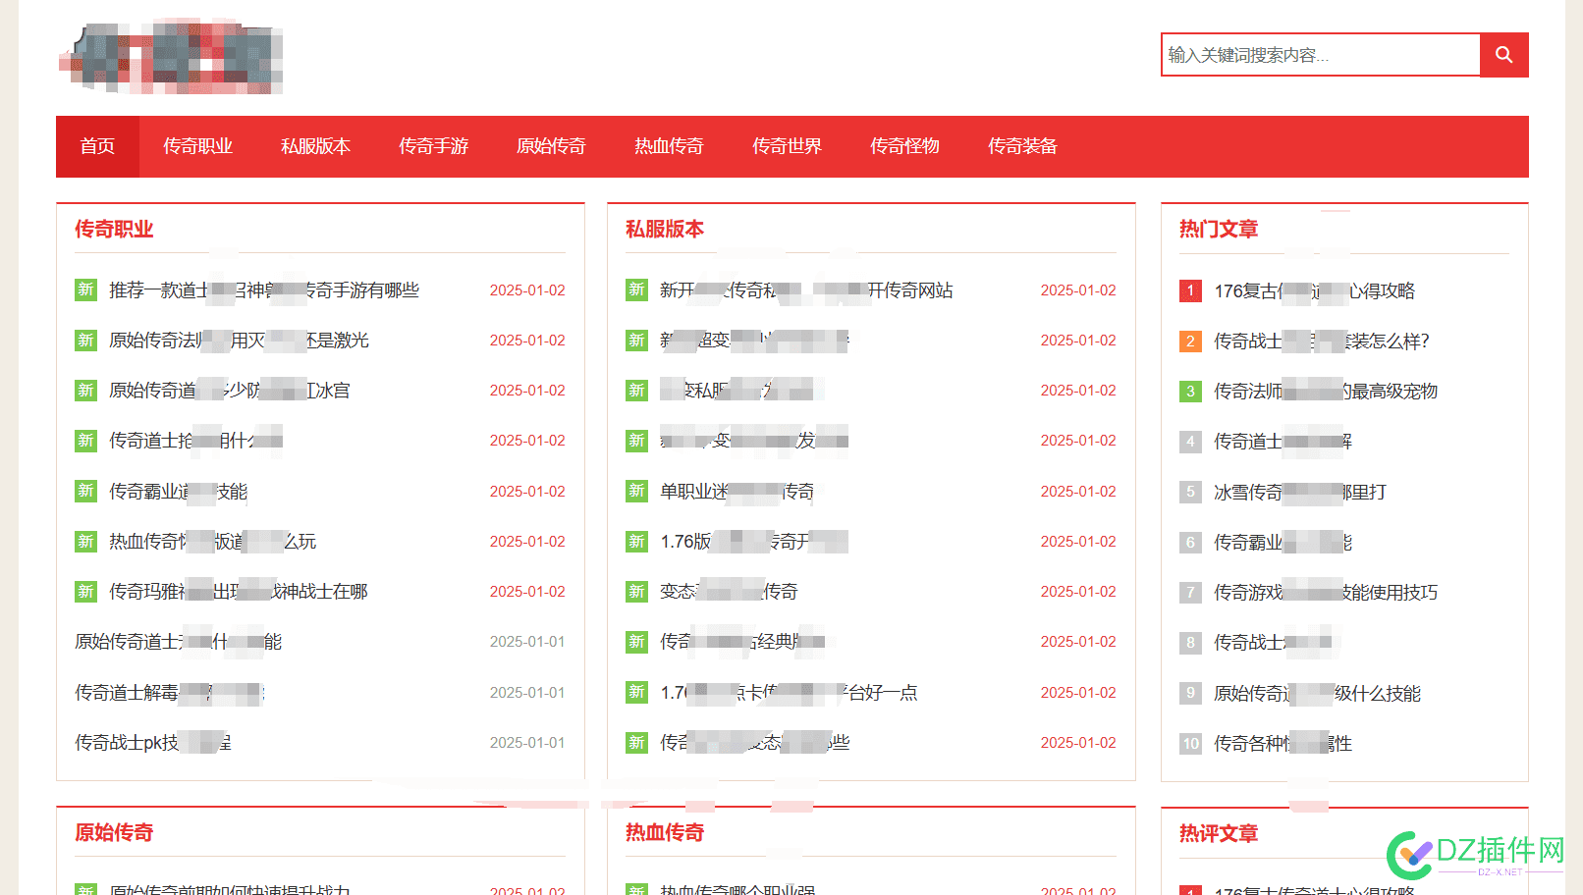Screen dimensions: 1583x895
Task: Go to 私服版本 in the nav bar
Action: [x=315, y=146]
